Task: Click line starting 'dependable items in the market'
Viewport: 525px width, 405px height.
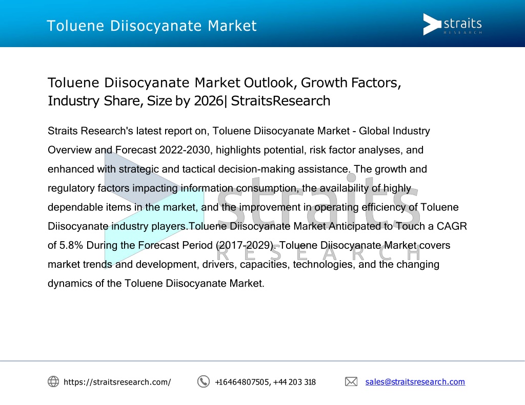Action: pos(253,207)
